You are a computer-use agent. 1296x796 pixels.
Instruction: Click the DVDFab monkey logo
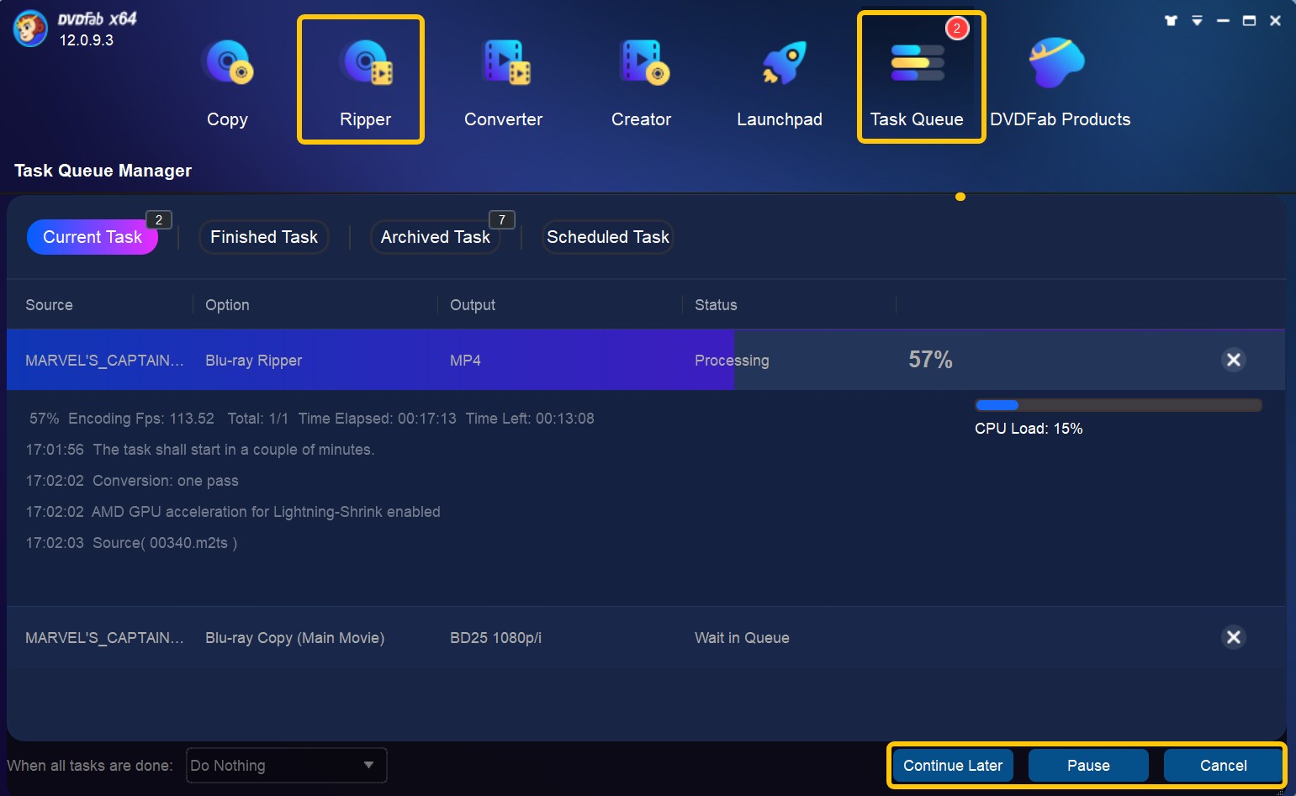tap(30, 29)
